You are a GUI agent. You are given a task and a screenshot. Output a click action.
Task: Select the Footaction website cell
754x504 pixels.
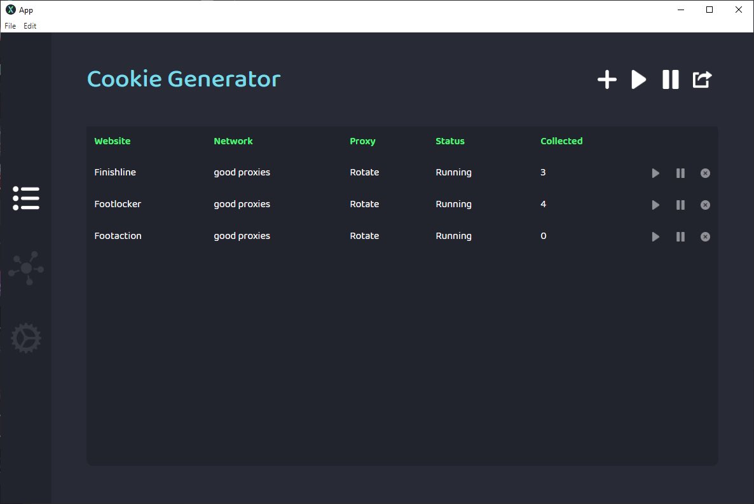point(118,236)
